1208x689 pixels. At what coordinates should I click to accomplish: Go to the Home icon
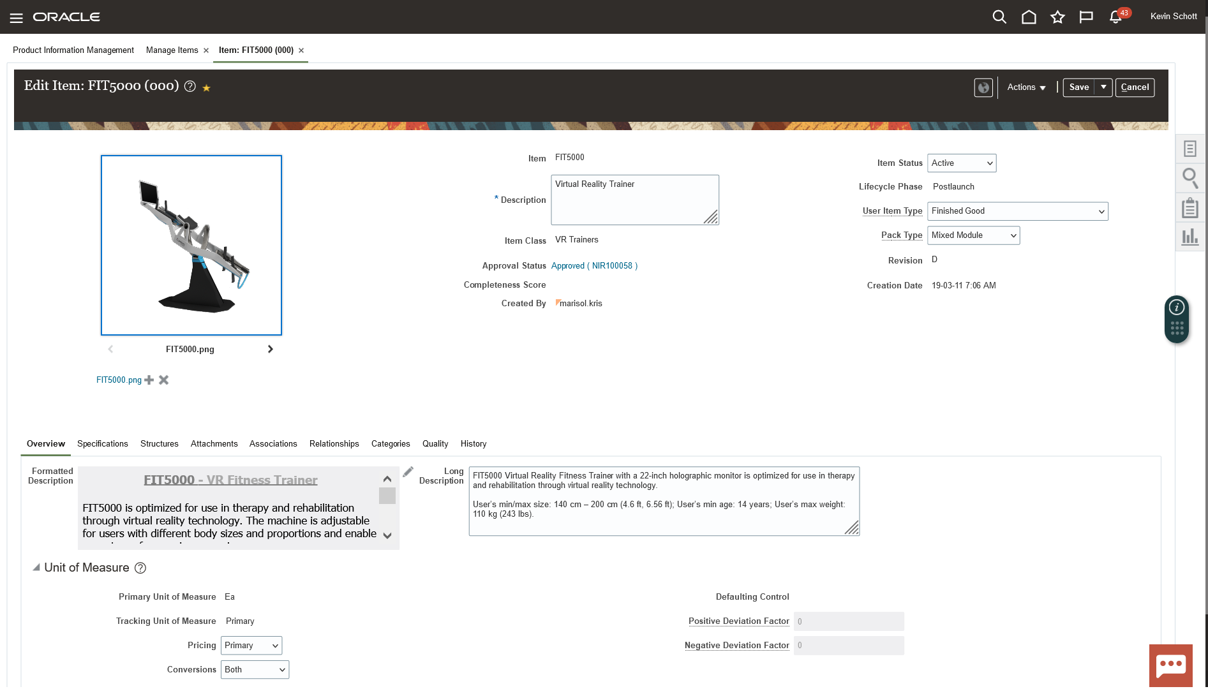(x=1029, y=17)
